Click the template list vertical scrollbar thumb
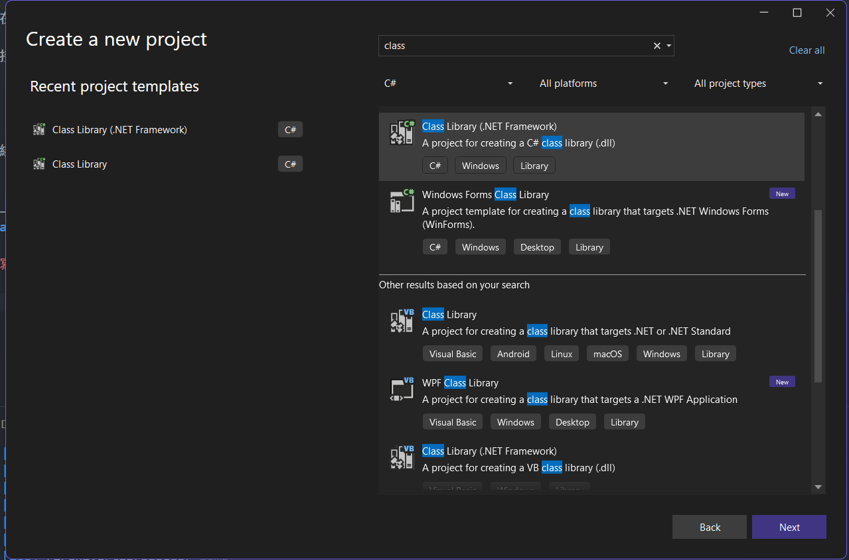 pyautogui.click(x=818, y=296)
